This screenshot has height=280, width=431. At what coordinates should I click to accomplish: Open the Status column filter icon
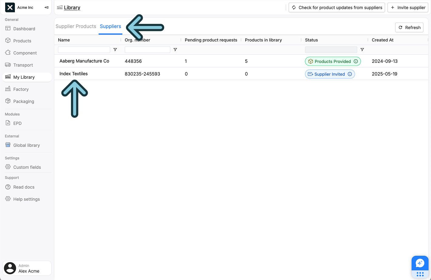[362, 50]
